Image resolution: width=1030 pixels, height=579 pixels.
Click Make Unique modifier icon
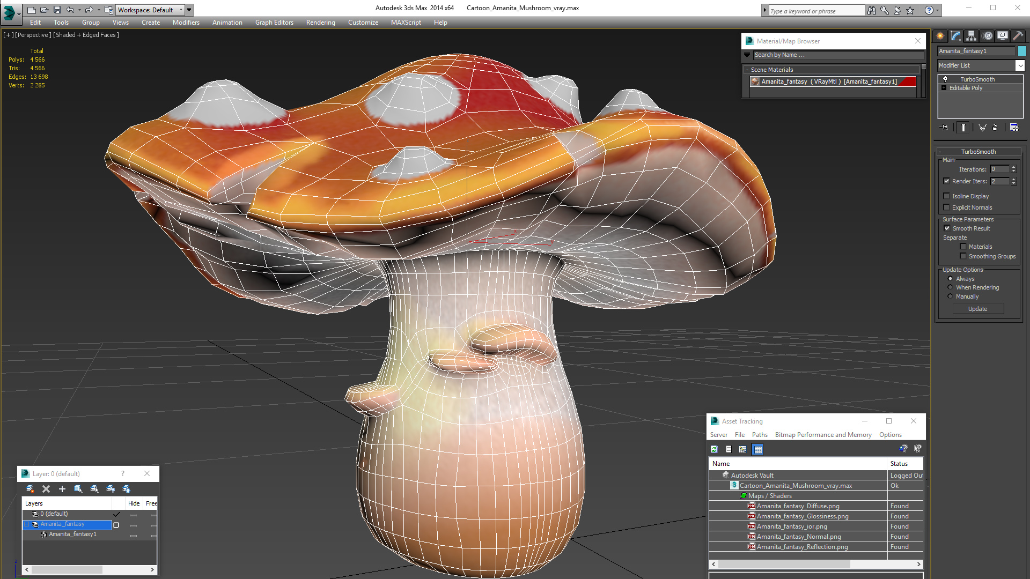[982, 128]
